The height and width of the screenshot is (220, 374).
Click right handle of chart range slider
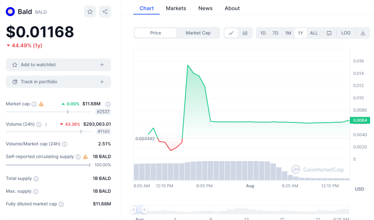[x=144, y=210]
